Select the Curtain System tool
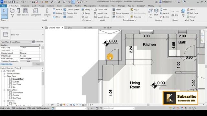This screenshot has width=207, height=116. click(x=71, y=10)
